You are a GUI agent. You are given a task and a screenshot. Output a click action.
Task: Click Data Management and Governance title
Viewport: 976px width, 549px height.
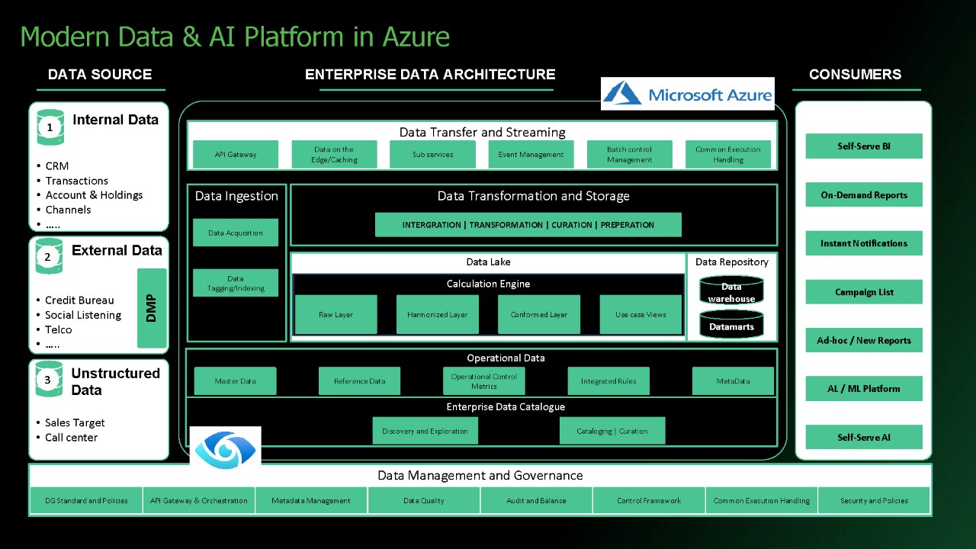coord(480,476)
